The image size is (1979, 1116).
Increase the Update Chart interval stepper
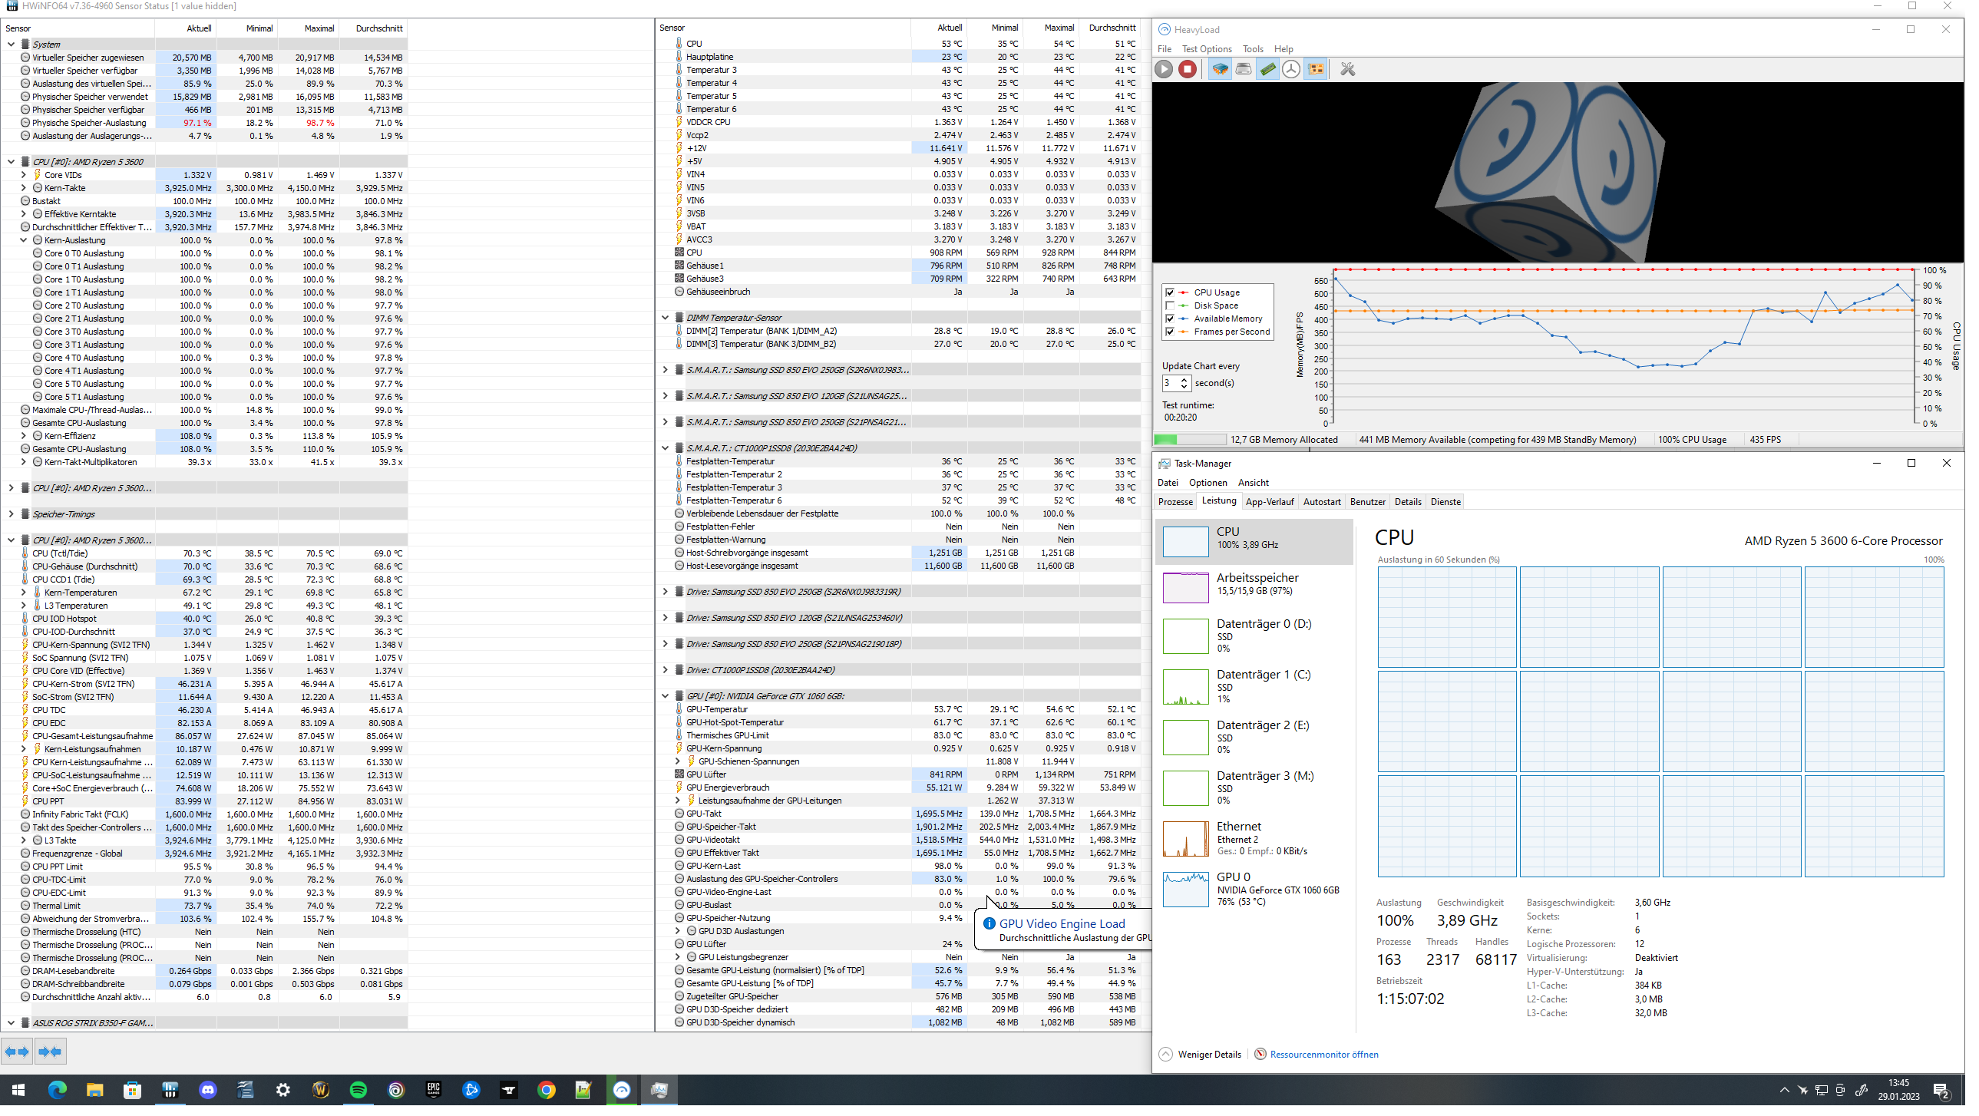tap(1183, 378)
